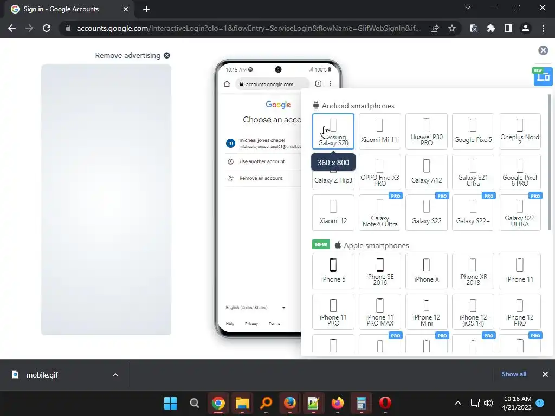Bookmark this page with the star
Viewport: 555px width, 416px height.
point(452,28)
